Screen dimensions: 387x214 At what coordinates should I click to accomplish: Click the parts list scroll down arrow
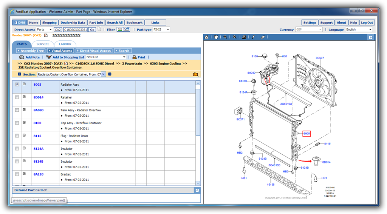tap(198, 183)
